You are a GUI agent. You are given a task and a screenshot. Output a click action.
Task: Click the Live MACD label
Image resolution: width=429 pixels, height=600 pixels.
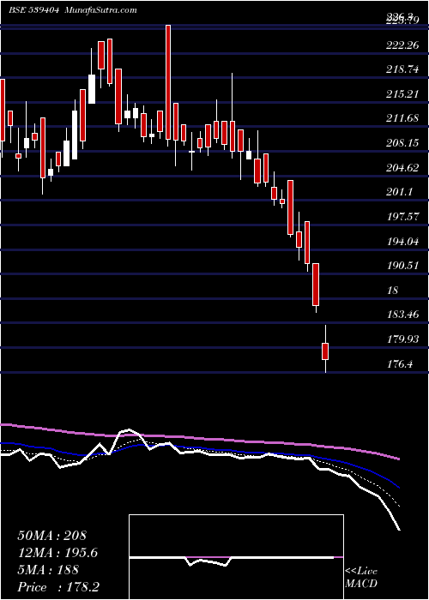(361, 578)
